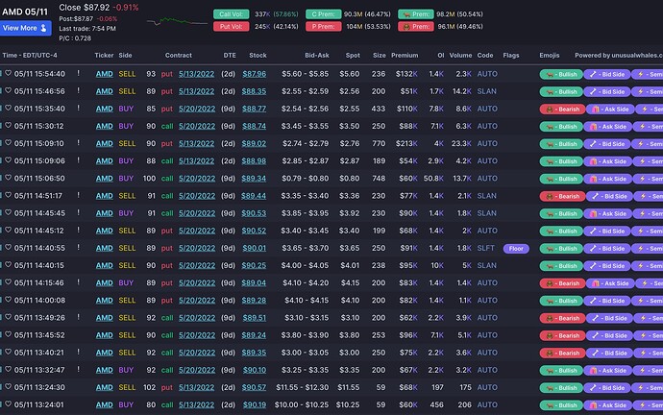This screenshot has width=663, height=415.
Task: Open stock price $90.53 link
Action: pos(254,213)
